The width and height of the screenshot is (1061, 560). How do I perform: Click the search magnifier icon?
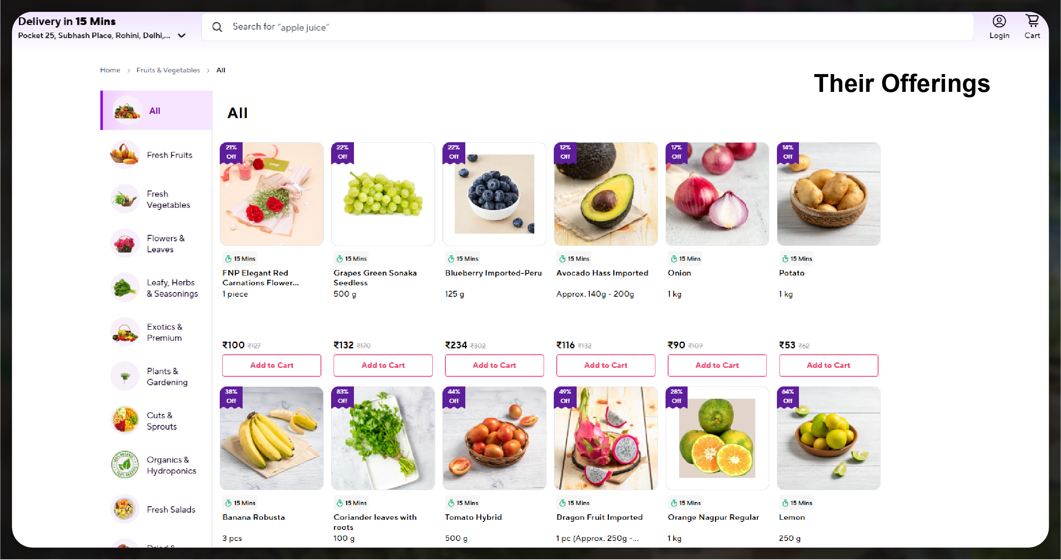click(217, 27)
